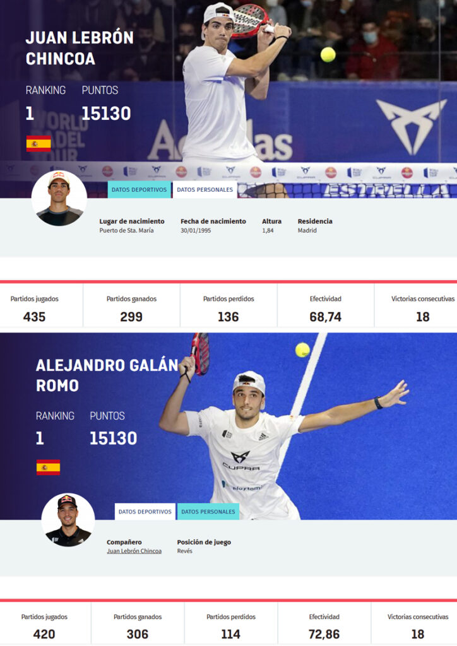Click Galán's Partidos ganados 306 stat

coord(138,625)
